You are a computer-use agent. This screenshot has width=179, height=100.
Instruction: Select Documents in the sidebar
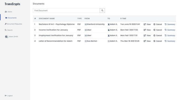(x=11, y=18)
